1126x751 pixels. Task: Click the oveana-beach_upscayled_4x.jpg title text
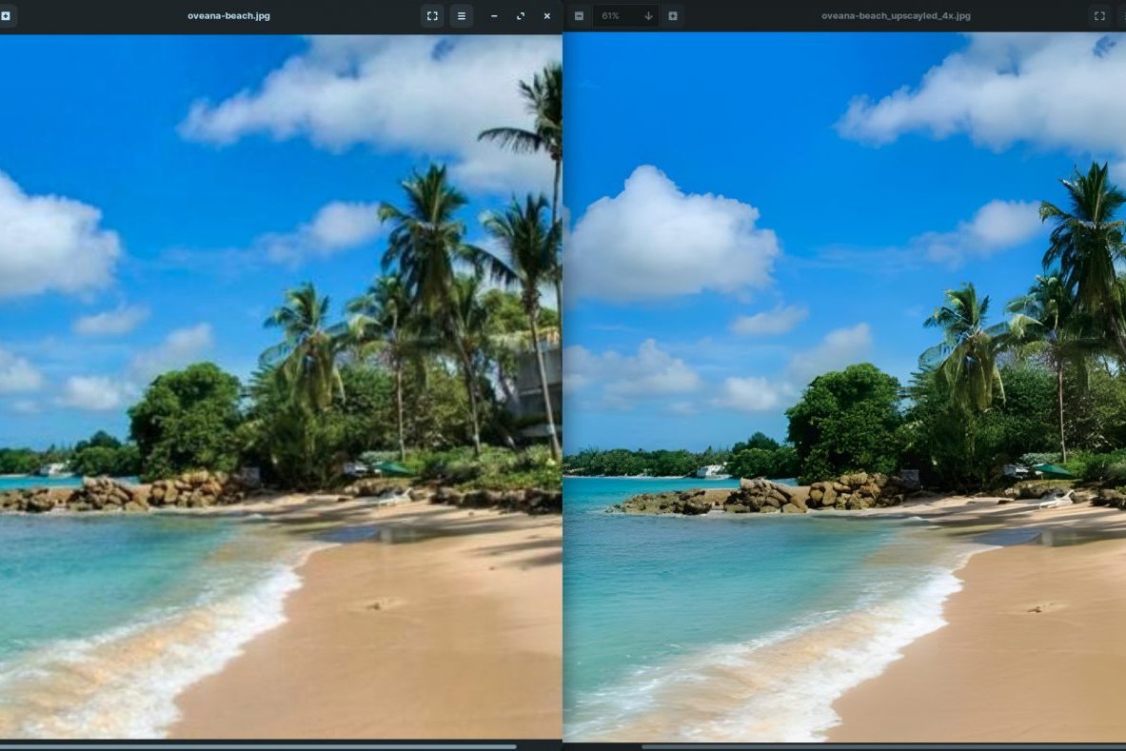(x=896, y=16)
